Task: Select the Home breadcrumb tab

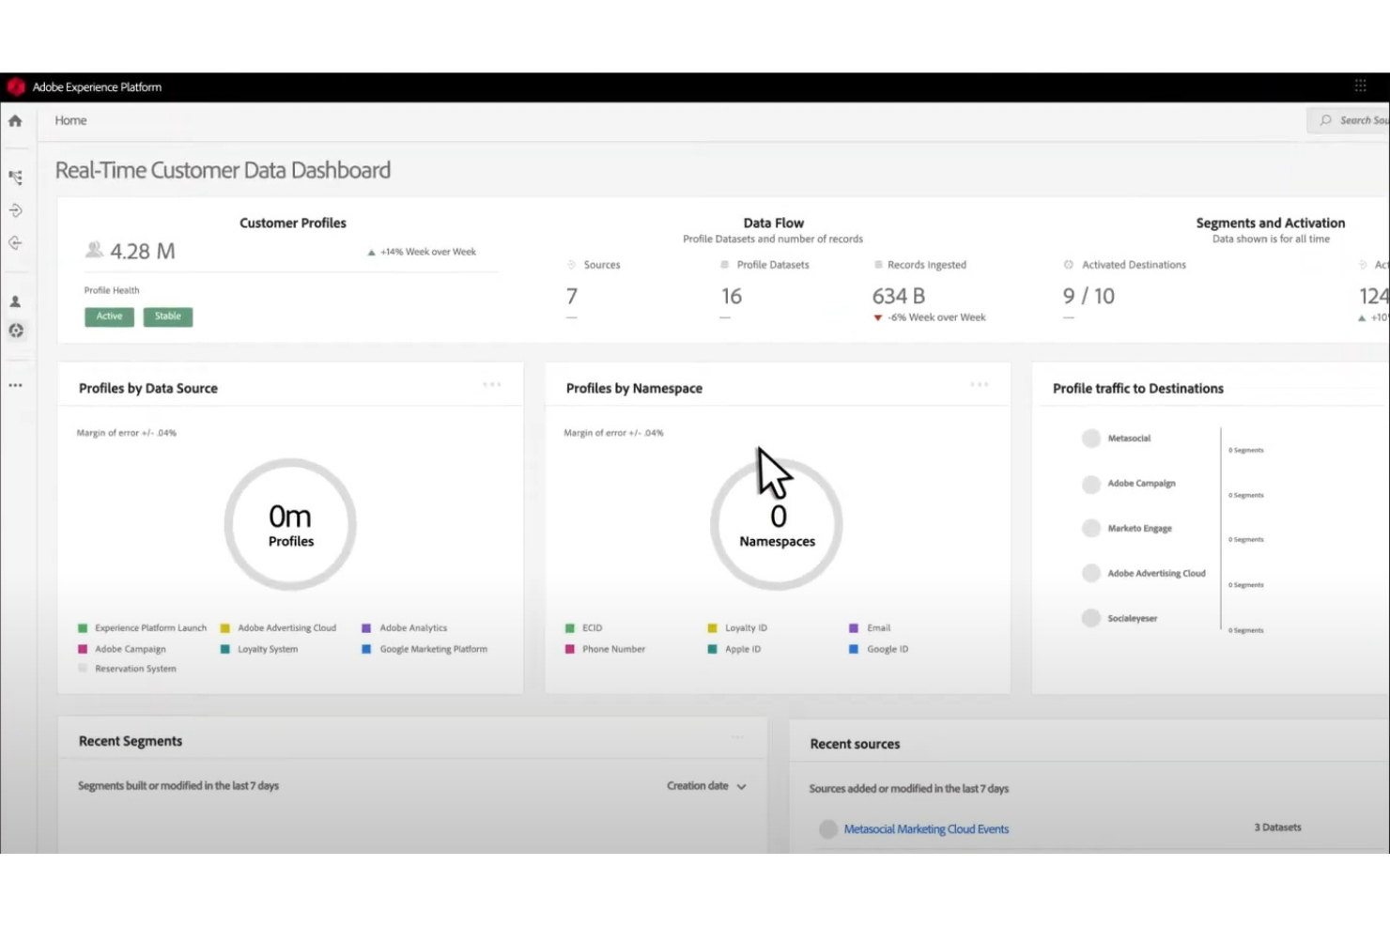Action: coord(70,120)
